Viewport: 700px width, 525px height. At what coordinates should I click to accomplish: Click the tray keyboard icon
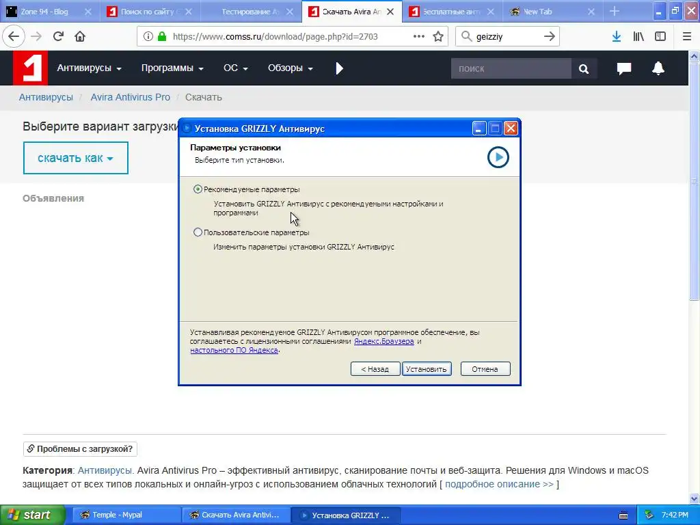623,515
